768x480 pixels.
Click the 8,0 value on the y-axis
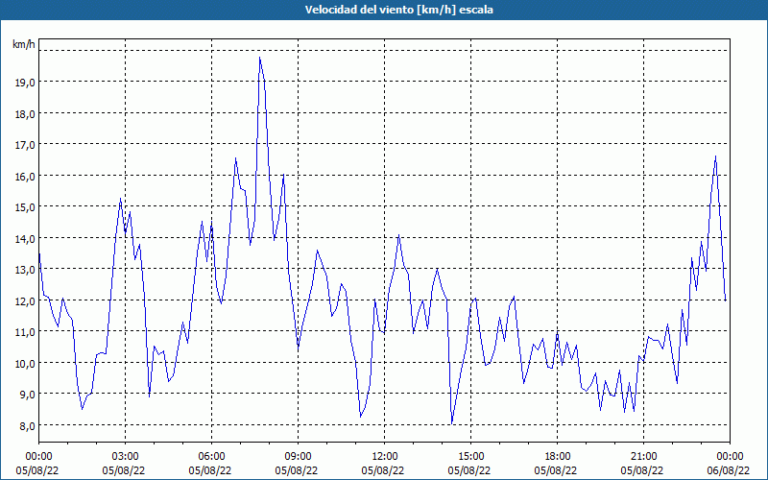[x=28, y=426]
